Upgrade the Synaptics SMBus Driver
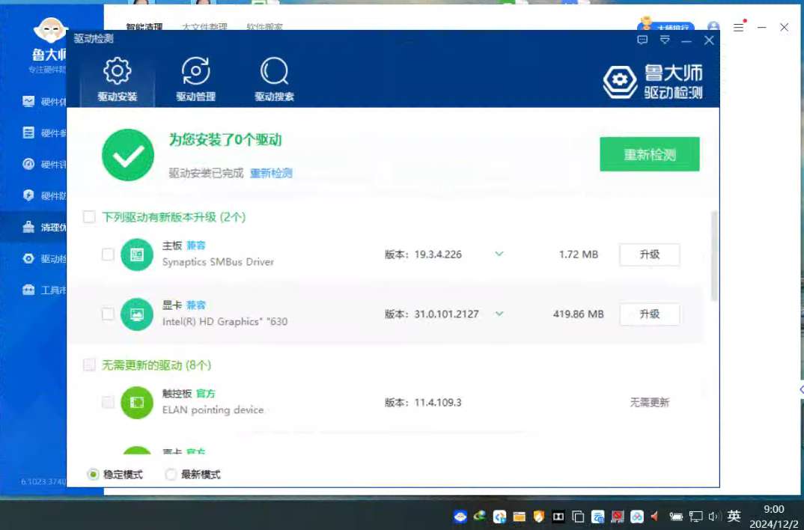Screen dimensions: 804x530 tap(649, 255)
